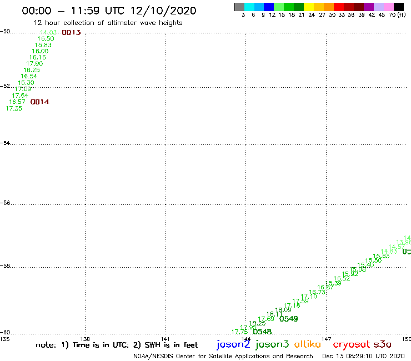Click the 15.83 wave height value

tap(43, 45)
